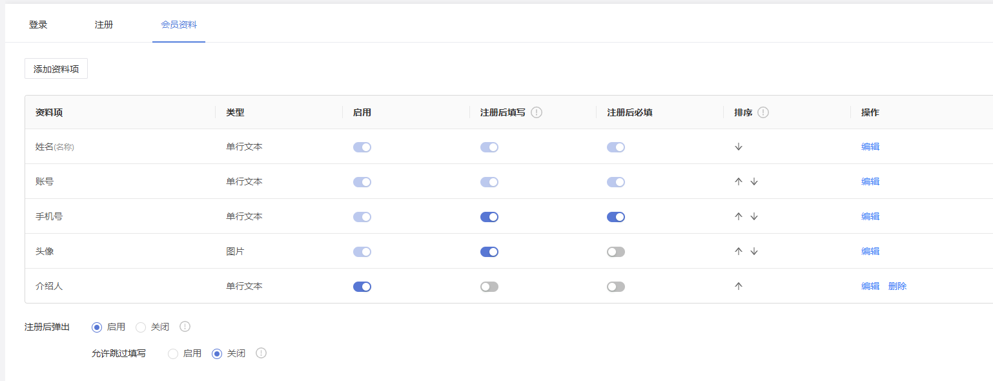Select 启用 for 允许跳过填写

tap(185, 354)
